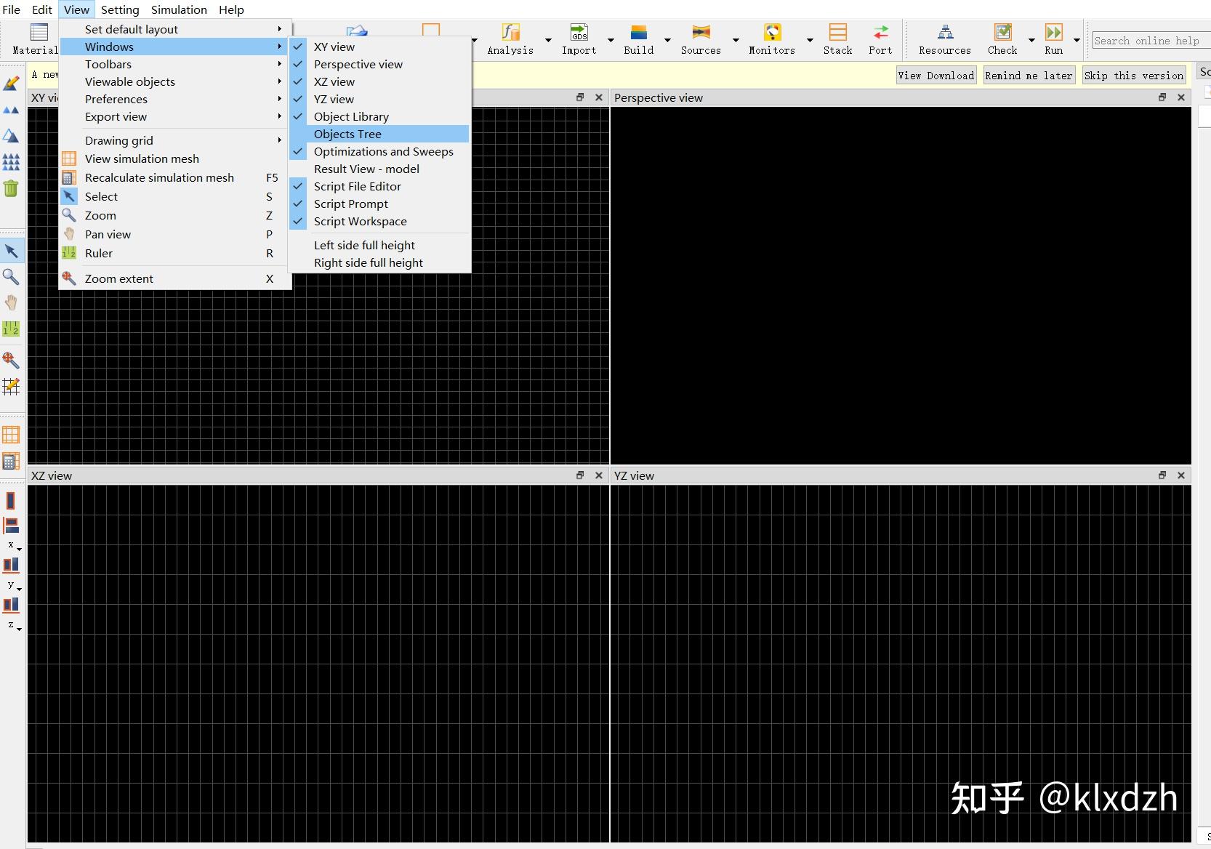Float the Perspective view panel

point(1162,97)
